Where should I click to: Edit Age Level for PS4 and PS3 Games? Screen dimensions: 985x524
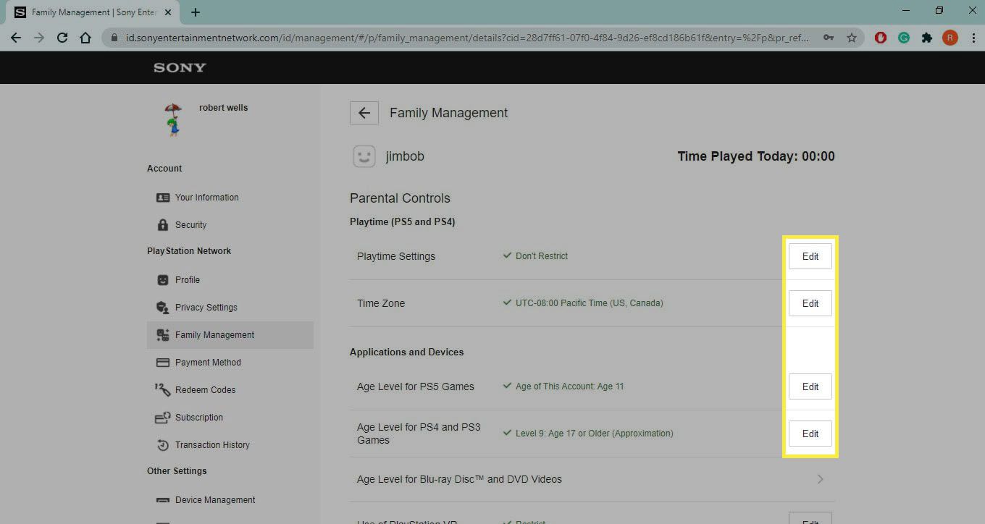click(810, 434)
